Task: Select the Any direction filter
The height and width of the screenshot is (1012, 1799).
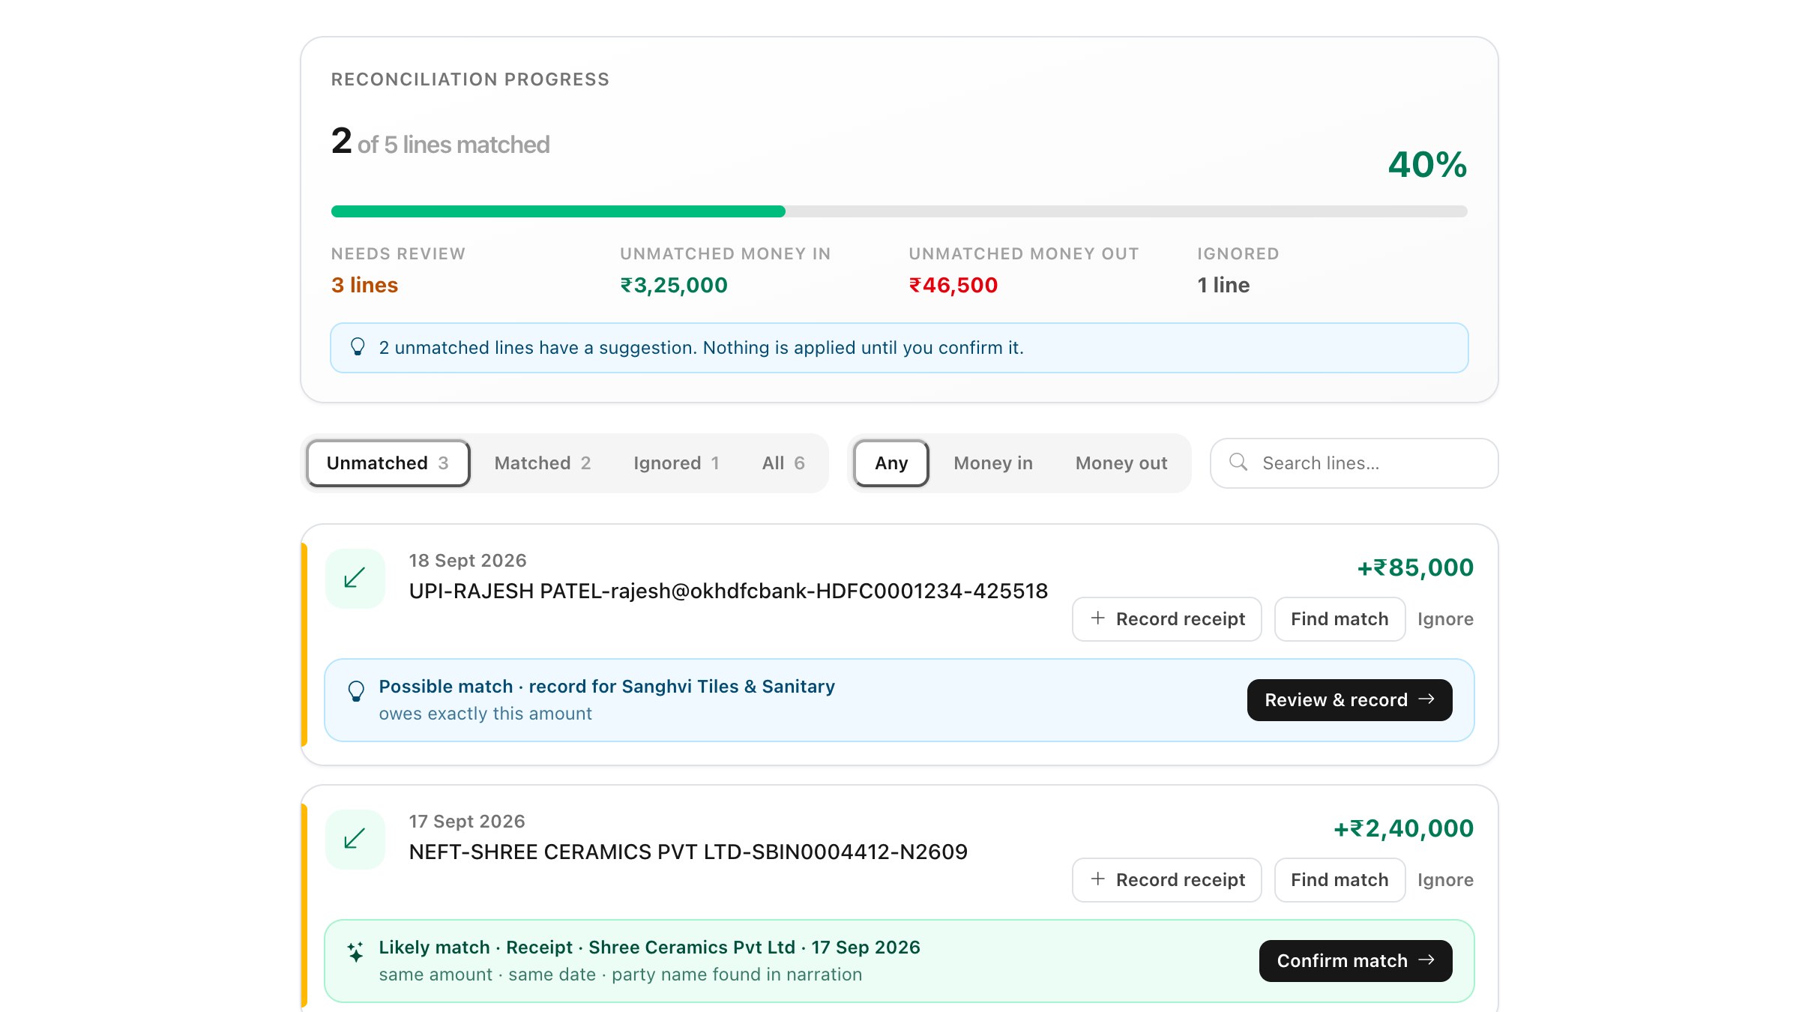Action: [891, 463]
